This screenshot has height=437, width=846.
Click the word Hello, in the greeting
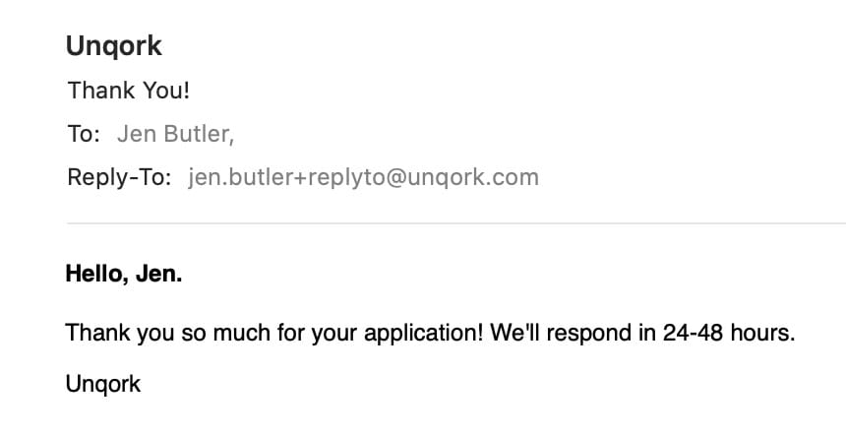point(96,274)
